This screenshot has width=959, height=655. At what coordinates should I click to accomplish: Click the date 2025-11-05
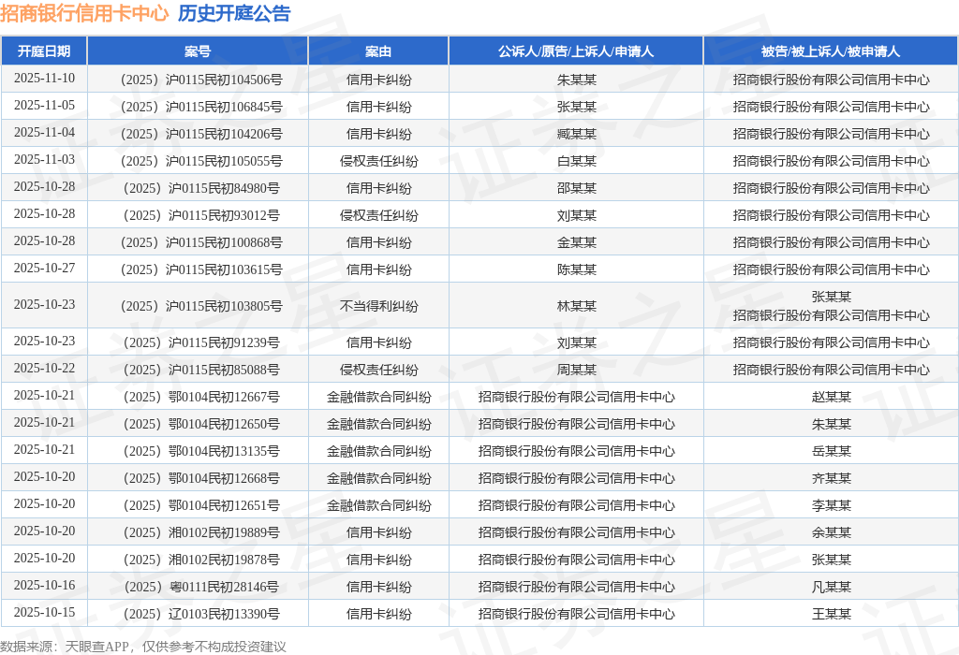[44, 105]
